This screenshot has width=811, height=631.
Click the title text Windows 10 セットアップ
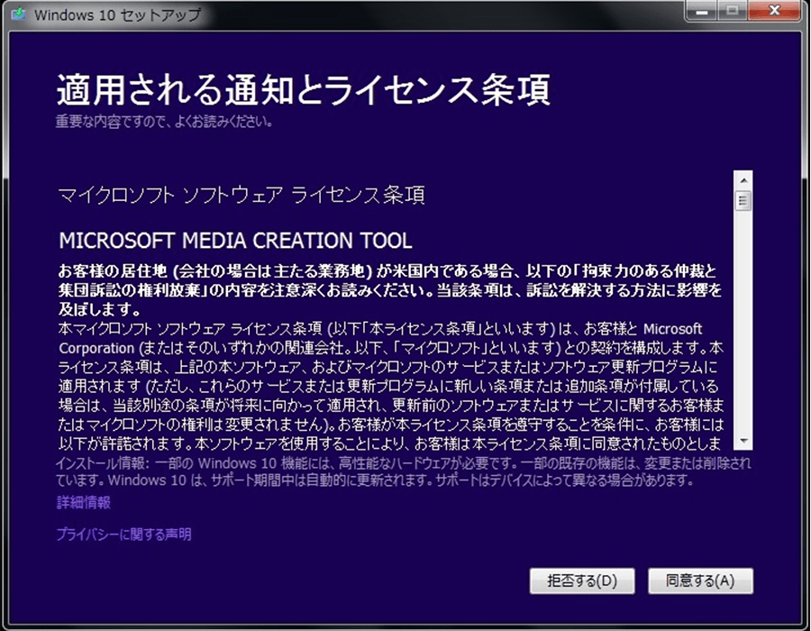pyautogui.click(x=117, y=14)
